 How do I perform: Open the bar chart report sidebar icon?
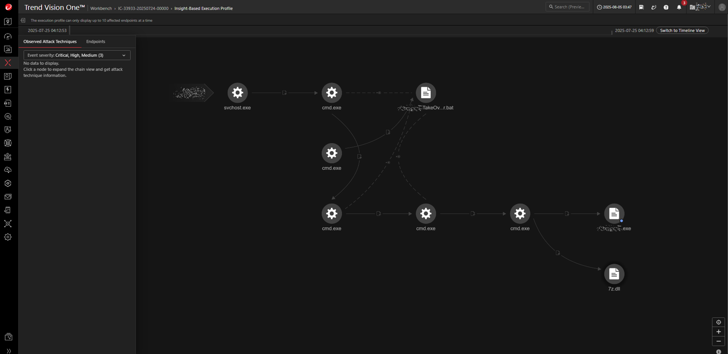pyautogui.click(x=8, y=49)
